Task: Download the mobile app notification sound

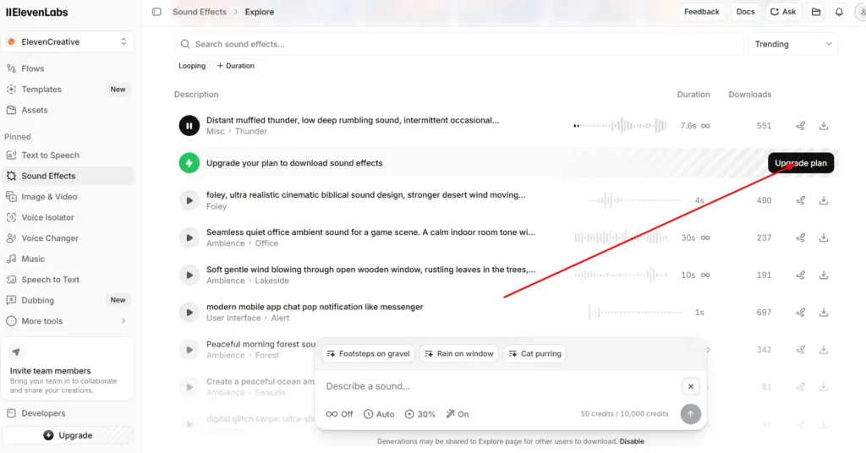Action: click(x=824, y=313)
